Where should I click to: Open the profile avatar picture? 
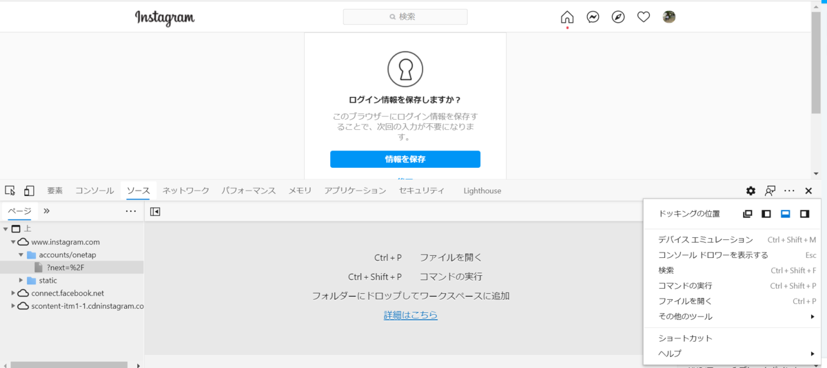click(x=669, y=17)
